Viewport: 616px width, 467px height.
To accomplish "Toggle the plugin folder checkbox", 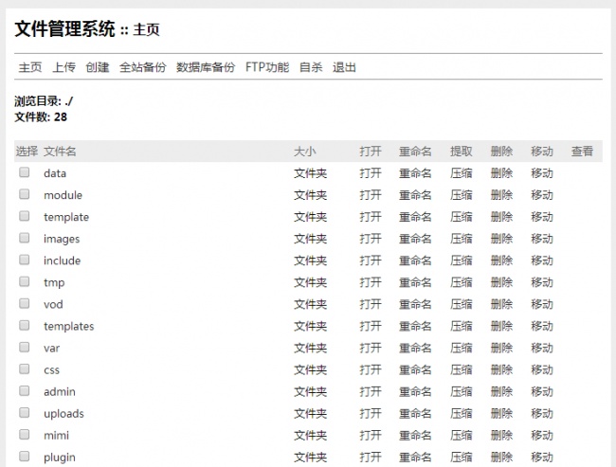I will click(25, 456).
